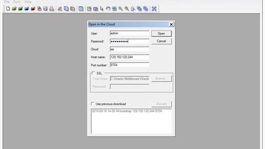Focus the masked Password field
265x149 pixels.
pos(130,41)
